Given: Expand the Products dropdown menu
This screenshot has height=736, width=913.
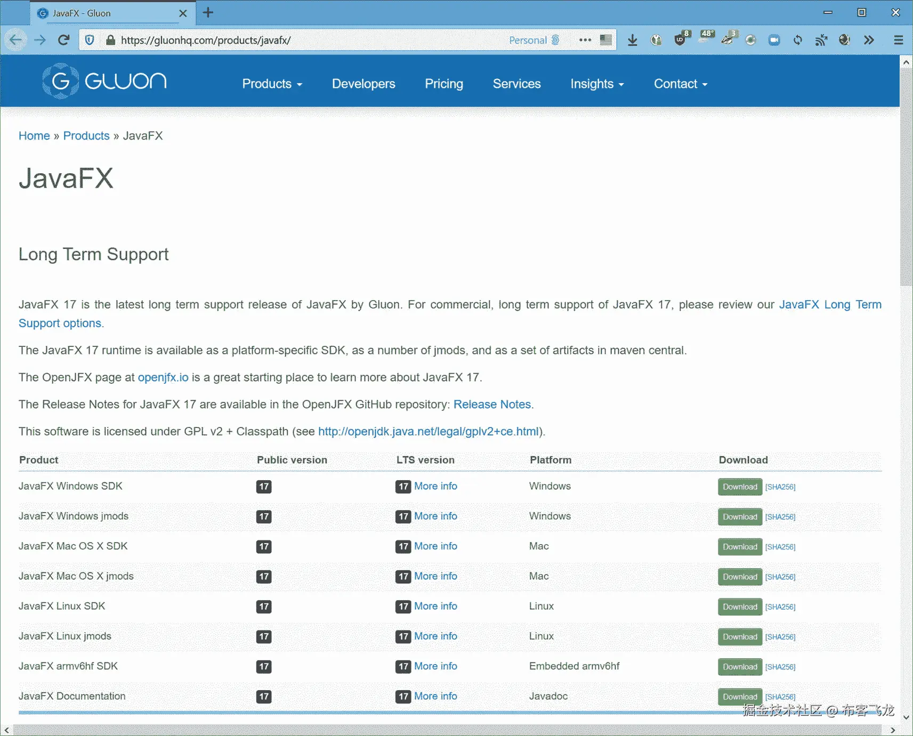Looking at the screenshot, I should coord(272,84).
